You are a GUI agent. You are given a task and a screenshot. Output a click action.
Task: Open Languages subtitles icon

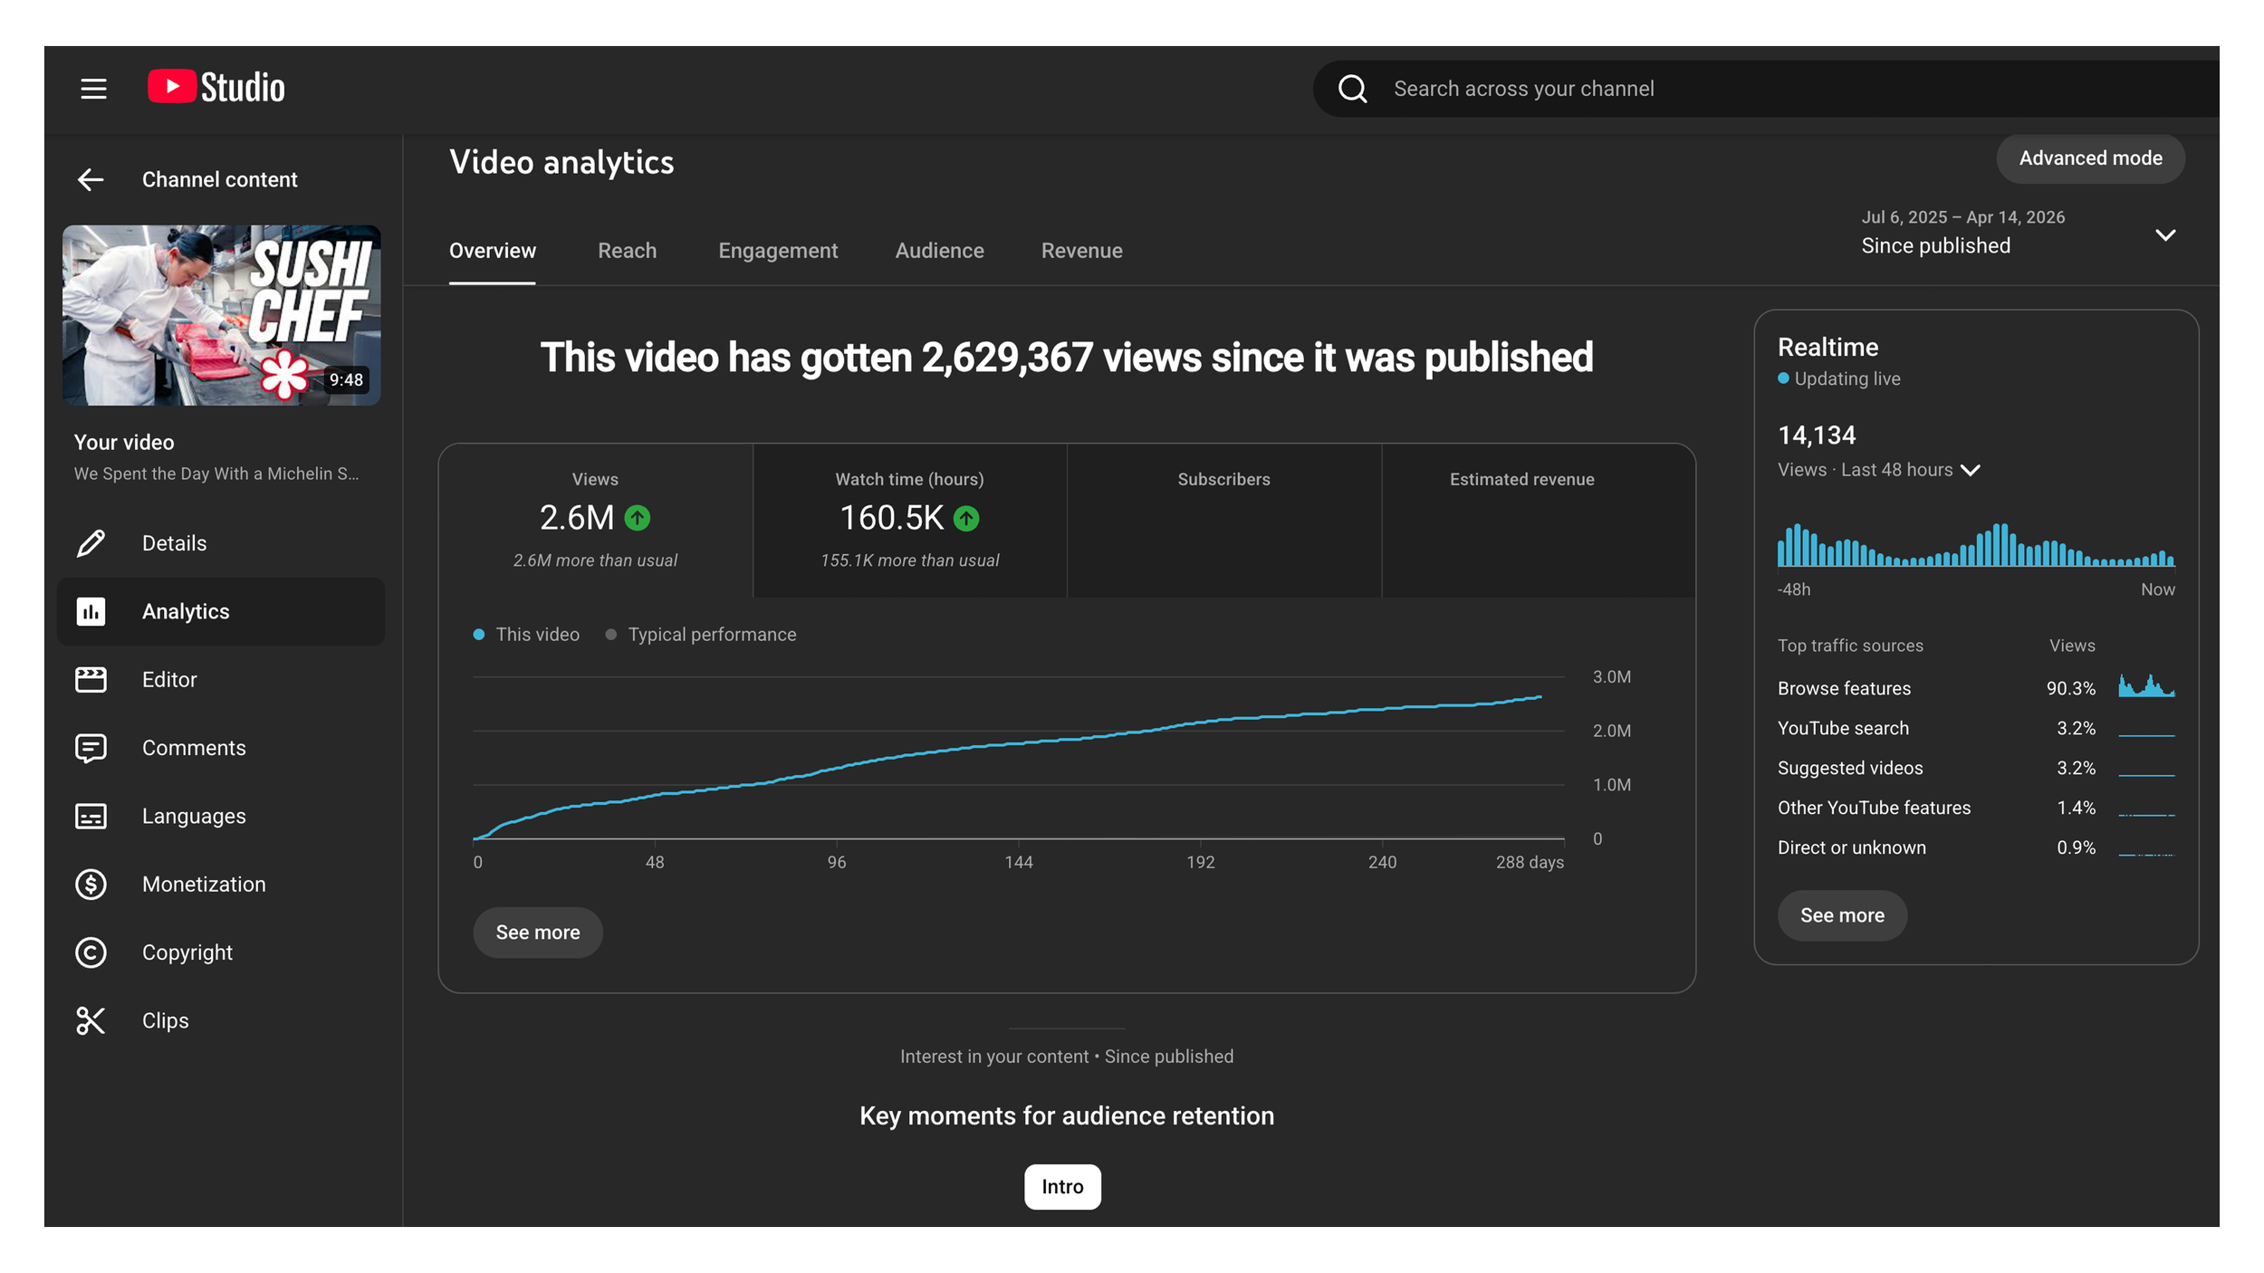coord(91,817)
